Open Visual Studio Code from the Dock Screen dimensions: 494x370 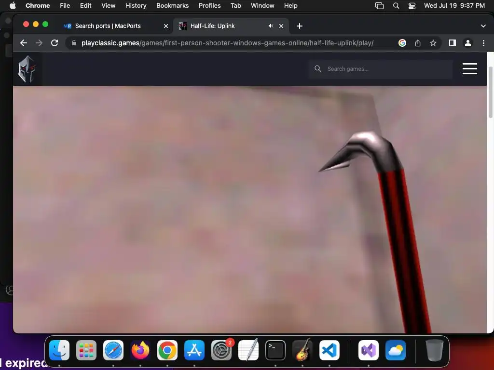tap(329, 350)
